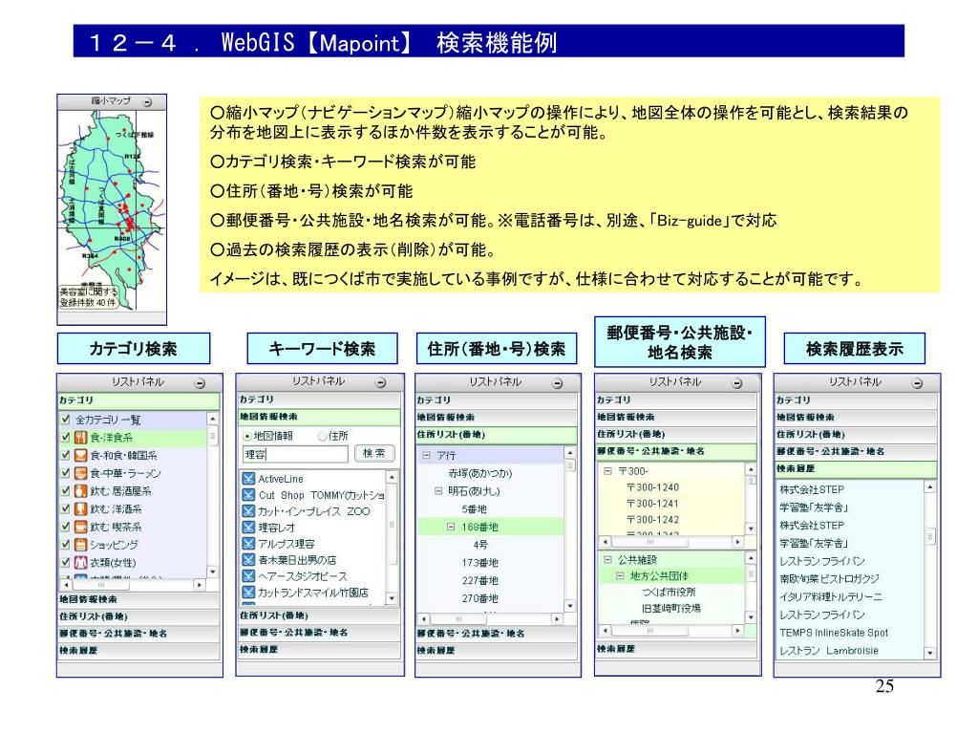Select 173番地 in address list
This screenshot has width=978, height=734.
click(479, 563)
